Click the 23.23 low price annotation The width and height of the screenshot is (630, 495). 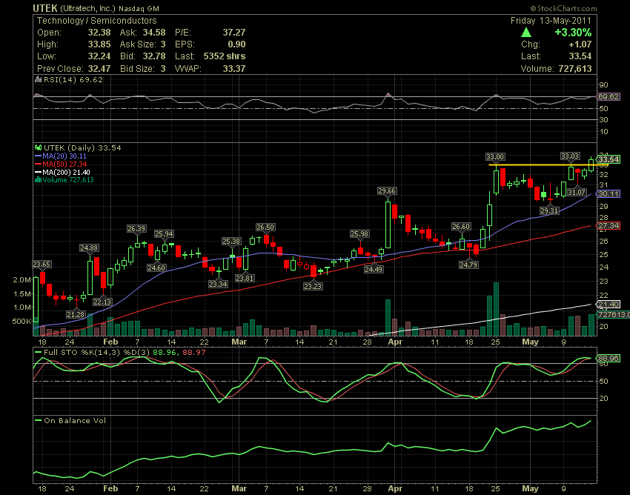click(313, 287)
